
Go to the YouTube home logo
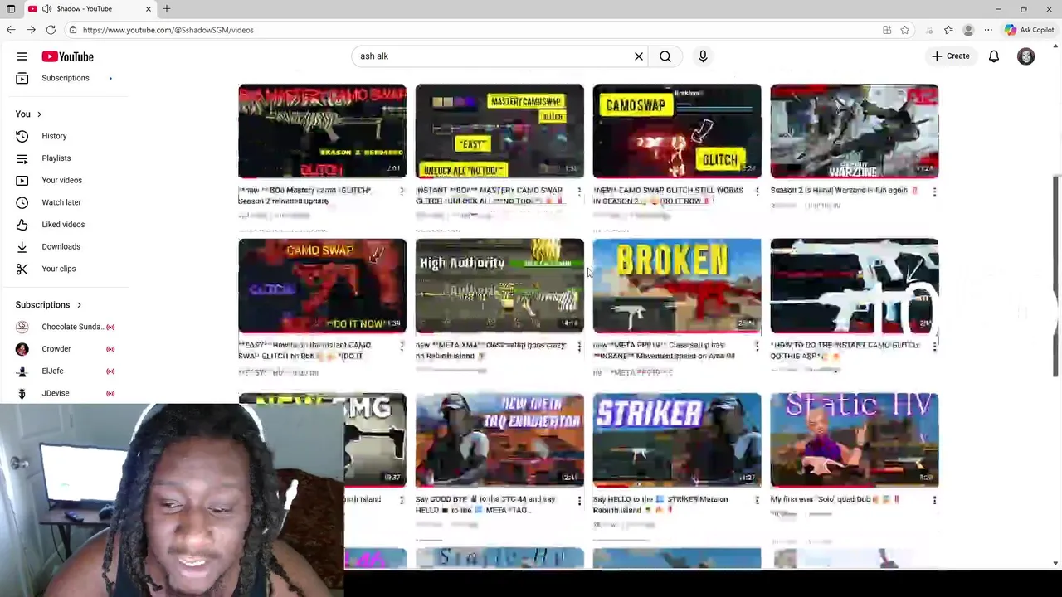click(x=68, y=56)
